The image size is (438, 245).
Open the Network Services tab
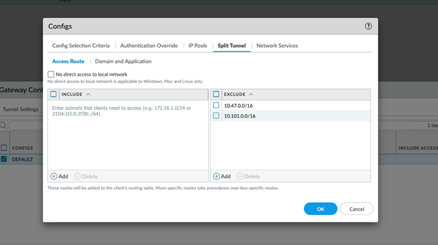click(x=277, y=46)
